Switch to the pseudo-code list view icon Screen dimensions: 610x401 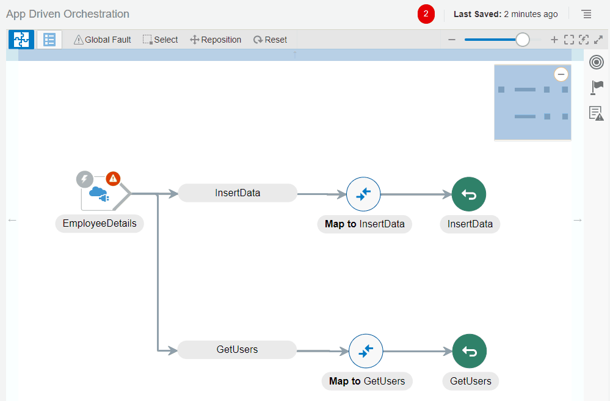tap(48, 39)
